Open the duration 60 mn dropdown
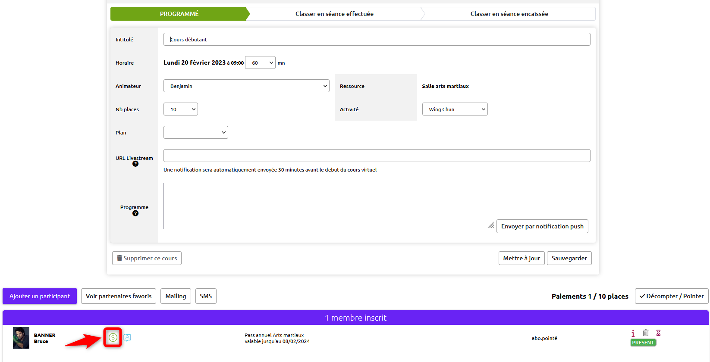The height and width of the screenshot is (362, 710). click(x=260, y=62)
